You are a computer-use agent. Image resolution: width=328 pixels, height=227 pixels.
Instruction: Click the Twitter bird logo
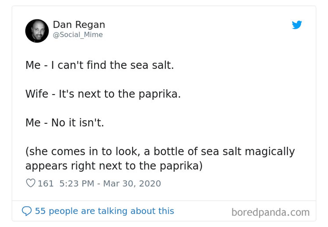point(297,25)
